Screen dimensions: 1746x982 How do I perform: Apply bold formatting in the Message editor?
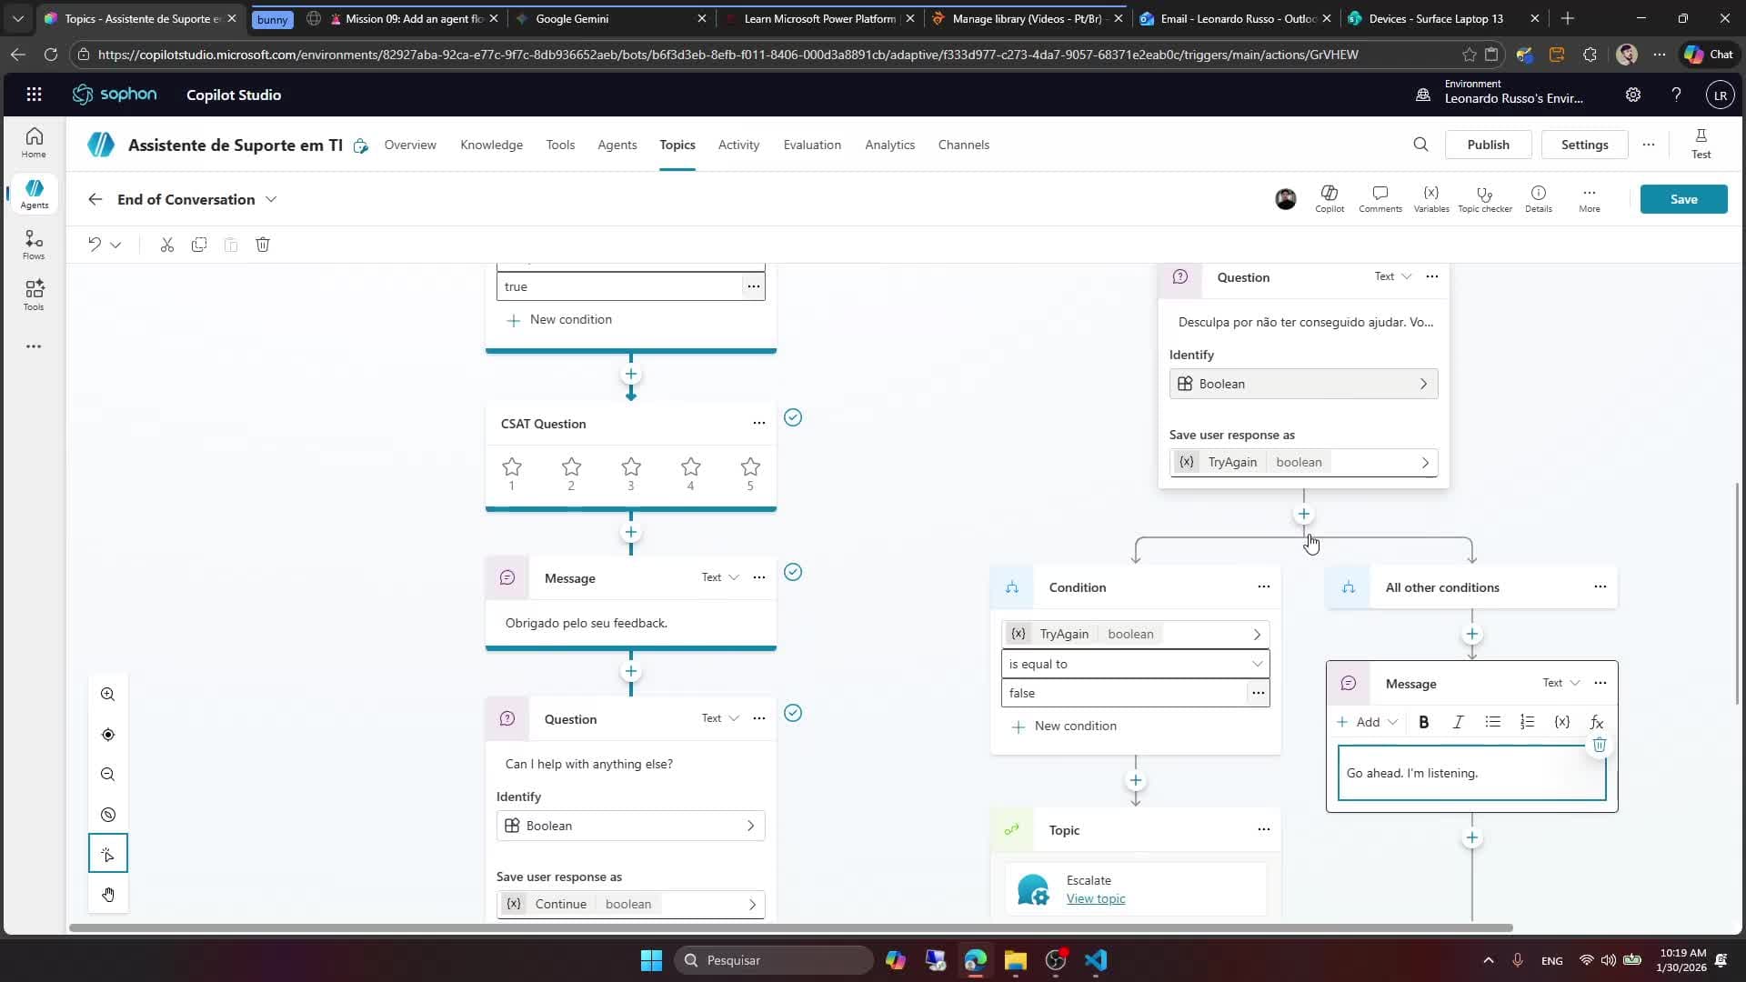(x=1424, y=721)
